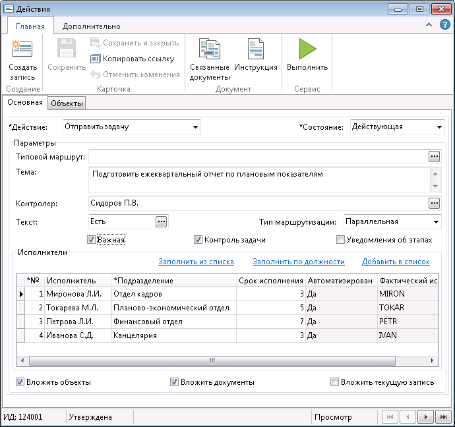Click the Просмотр status bar entry
Viewport: 455px width, 427px height.
(333, 417)
